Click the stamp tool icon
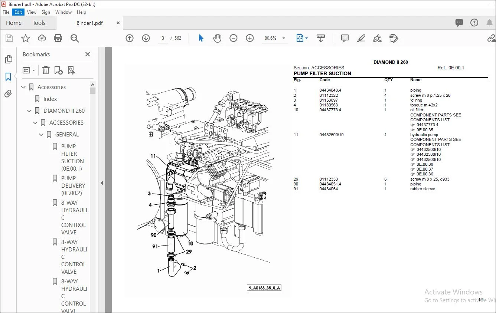 pyautogui.click(x=394, y=38)
